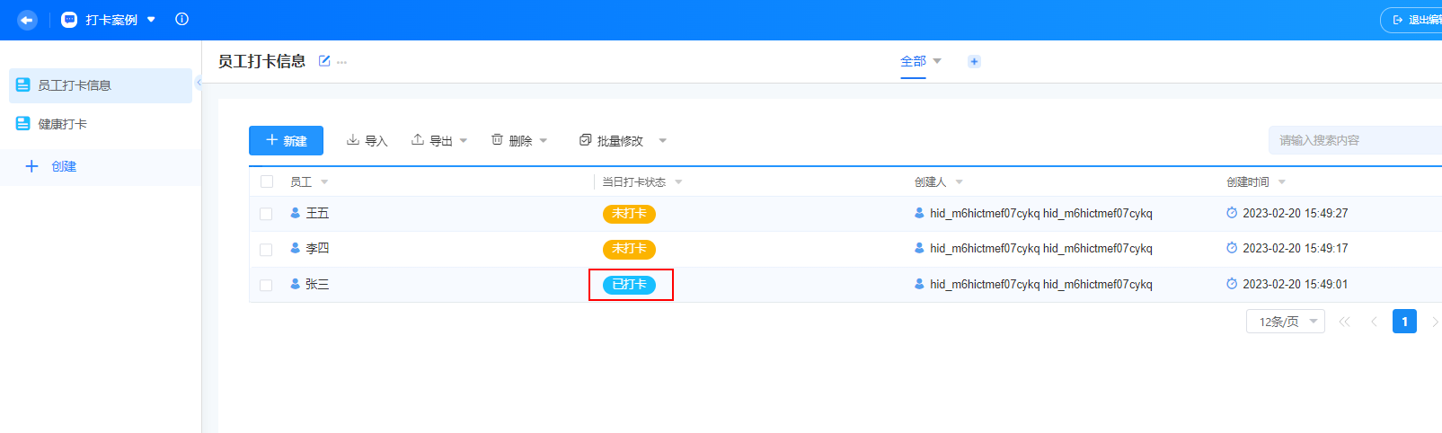Click the edit pencil icon beside 员工打卡信息 title
The width and height of the screenshot is (1442, 433).
tap(324, 61)
